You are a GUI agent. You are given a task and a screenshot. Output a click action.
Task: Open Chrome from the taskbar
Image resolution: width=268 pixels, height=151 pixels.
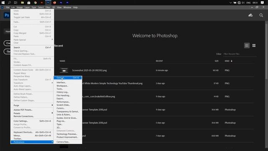(35, 3)
